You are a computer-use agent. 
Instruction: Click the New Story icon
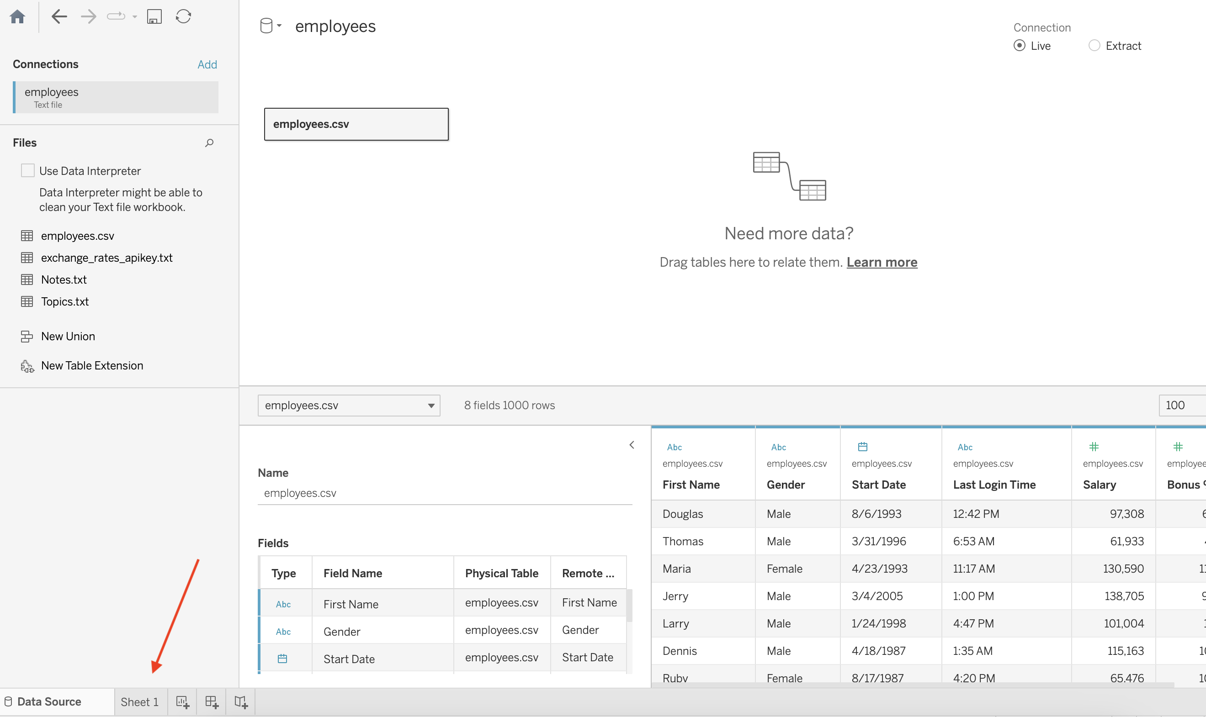pos(241,702)
